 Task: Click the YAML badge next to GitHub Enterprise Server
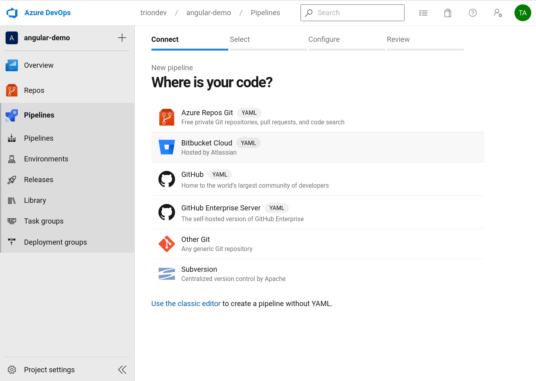(x=277, y=208)
